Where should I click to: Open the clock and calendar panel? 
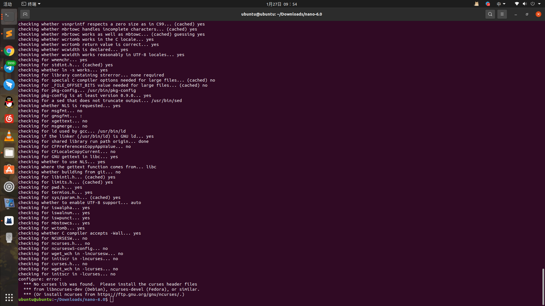point(281,4)
